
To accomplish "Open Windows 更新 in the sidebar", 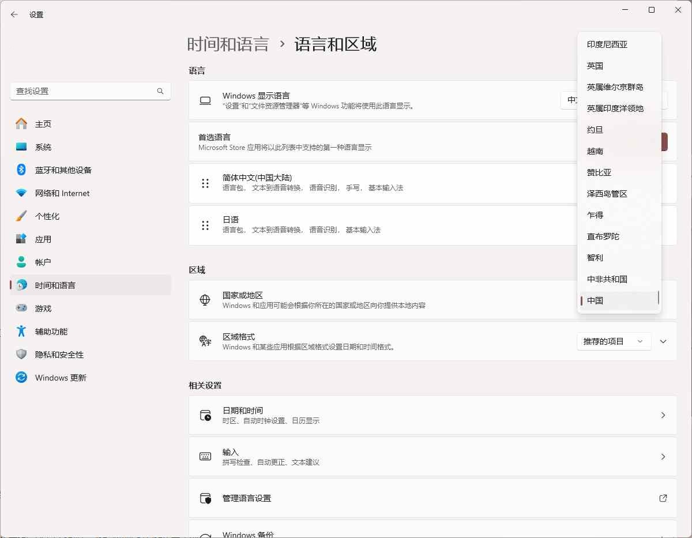I will pyautogui.click(x=91, y=378).
